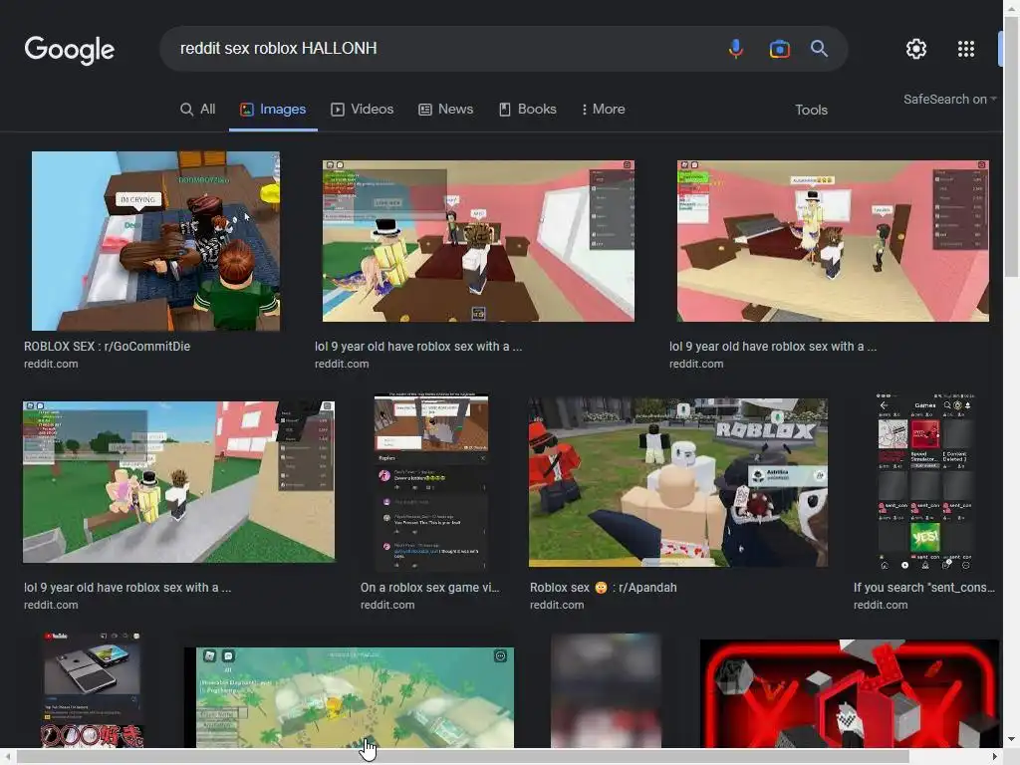1020x765 pixels.
Task: Switch to the Videos tab
Action: click(363, 110)
